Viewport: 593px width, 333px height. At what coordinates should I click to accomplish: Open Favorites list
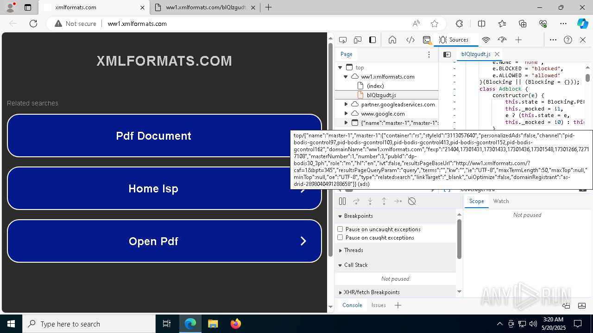click(502, 24)
